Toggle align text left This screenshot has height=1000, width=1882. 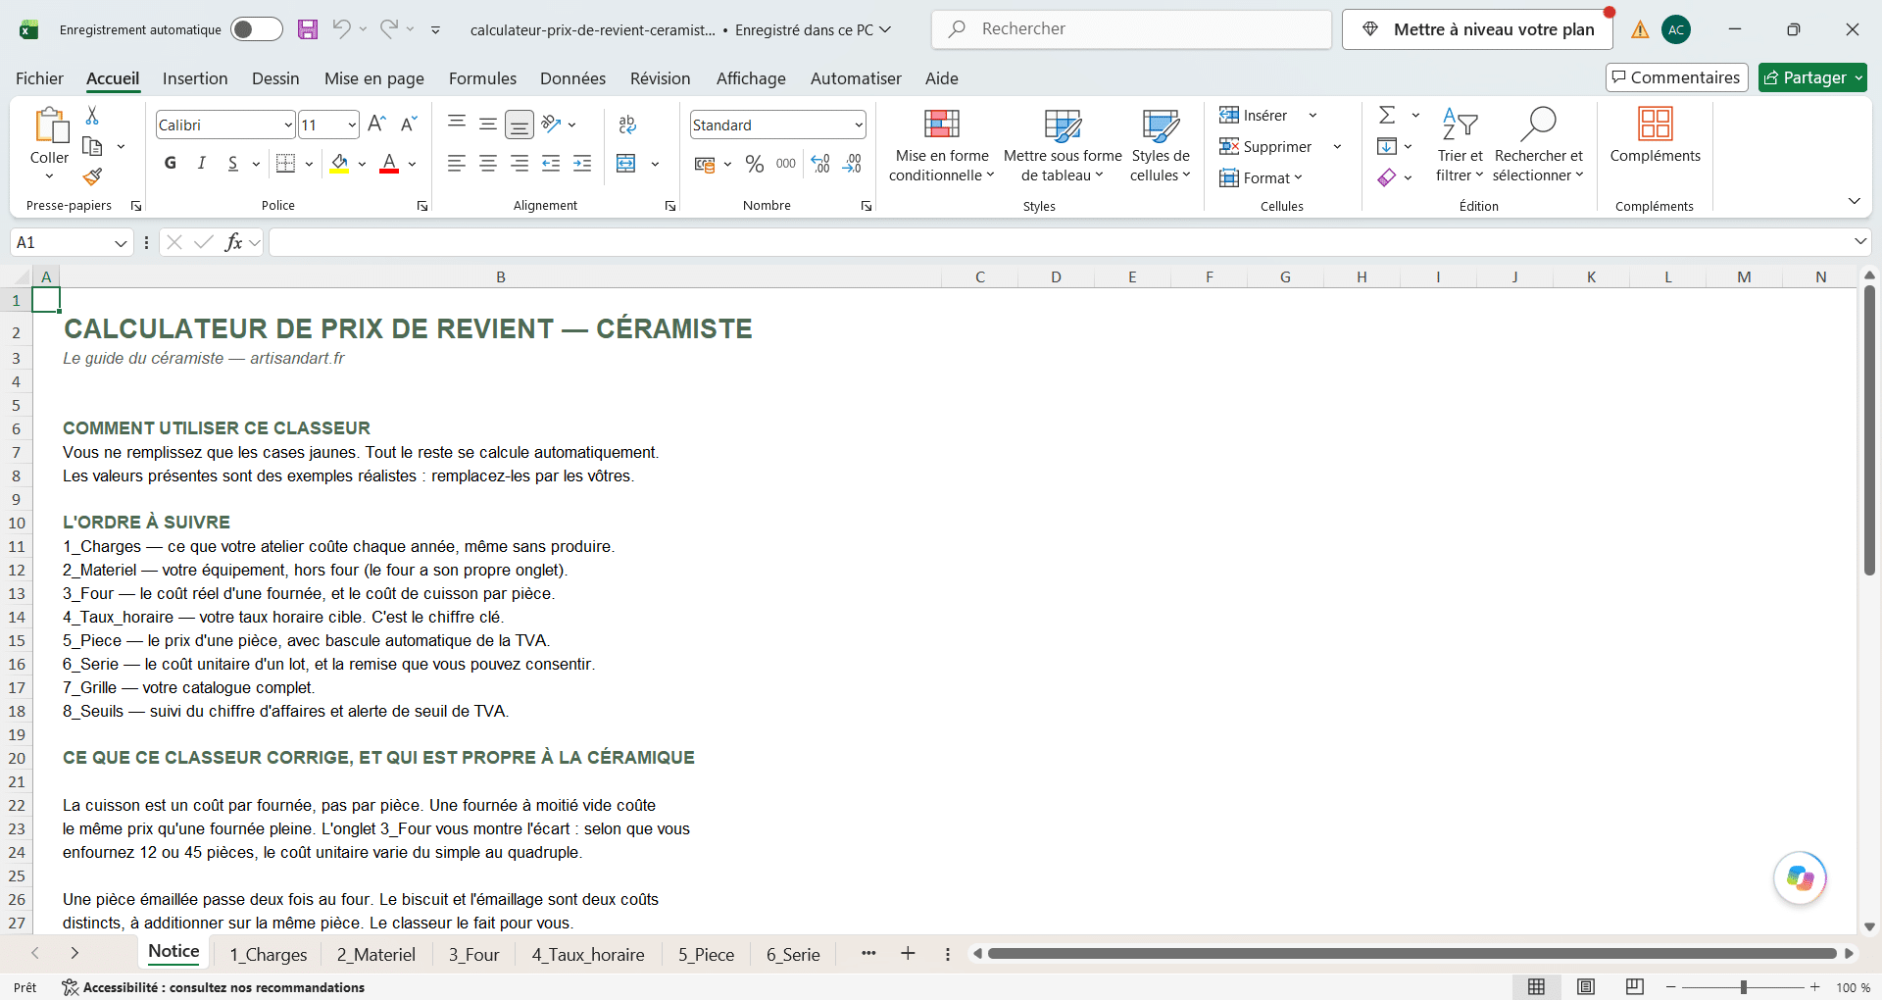[x=457, y=164]
